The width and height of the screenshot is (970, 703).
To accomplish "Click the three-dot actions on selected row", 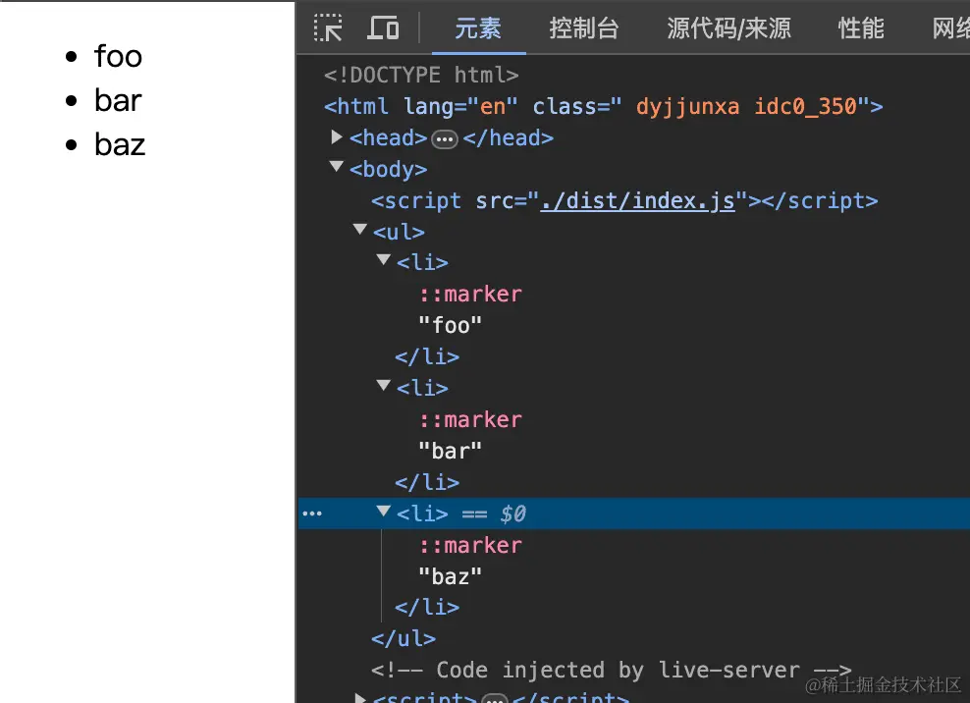I will [x=312, y=514].
